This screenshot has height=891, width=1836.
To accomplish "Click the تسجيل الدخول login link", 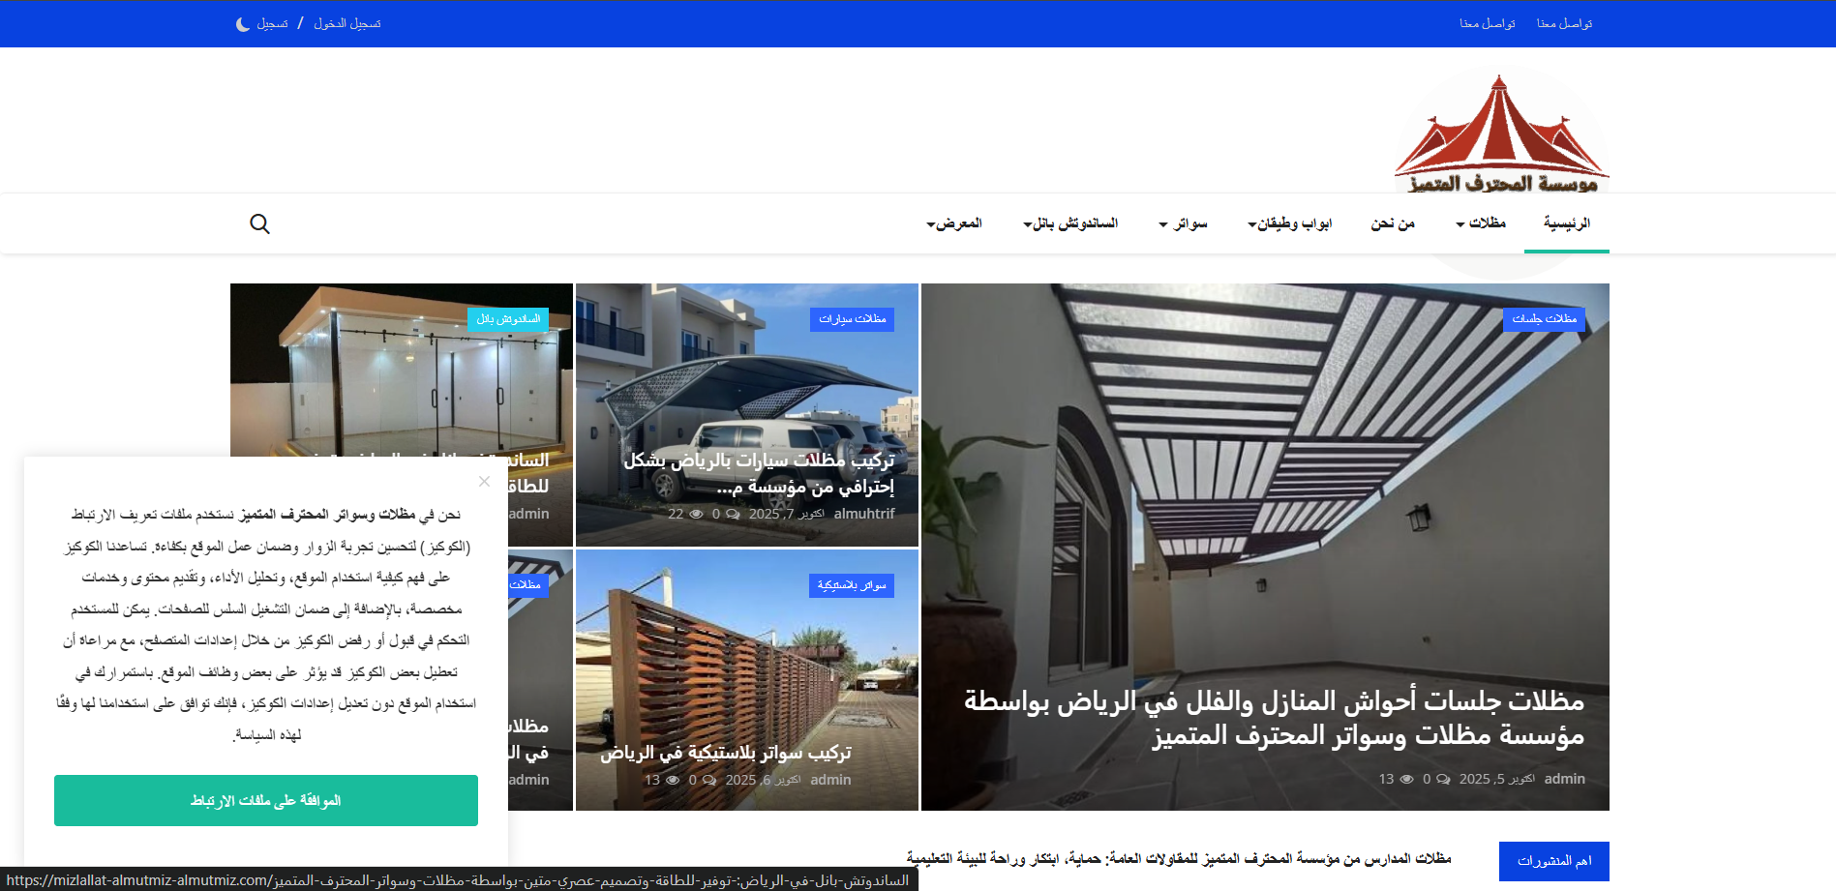I will click(x=346, y=24).
